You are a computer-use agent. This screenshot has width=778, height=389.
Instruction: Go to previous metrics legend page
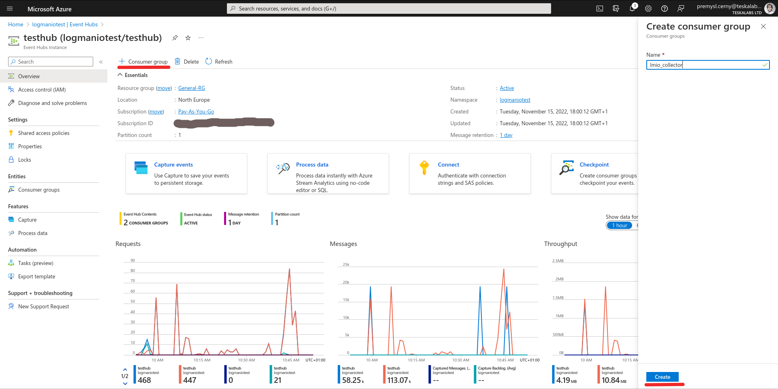(x=125, y=370)
